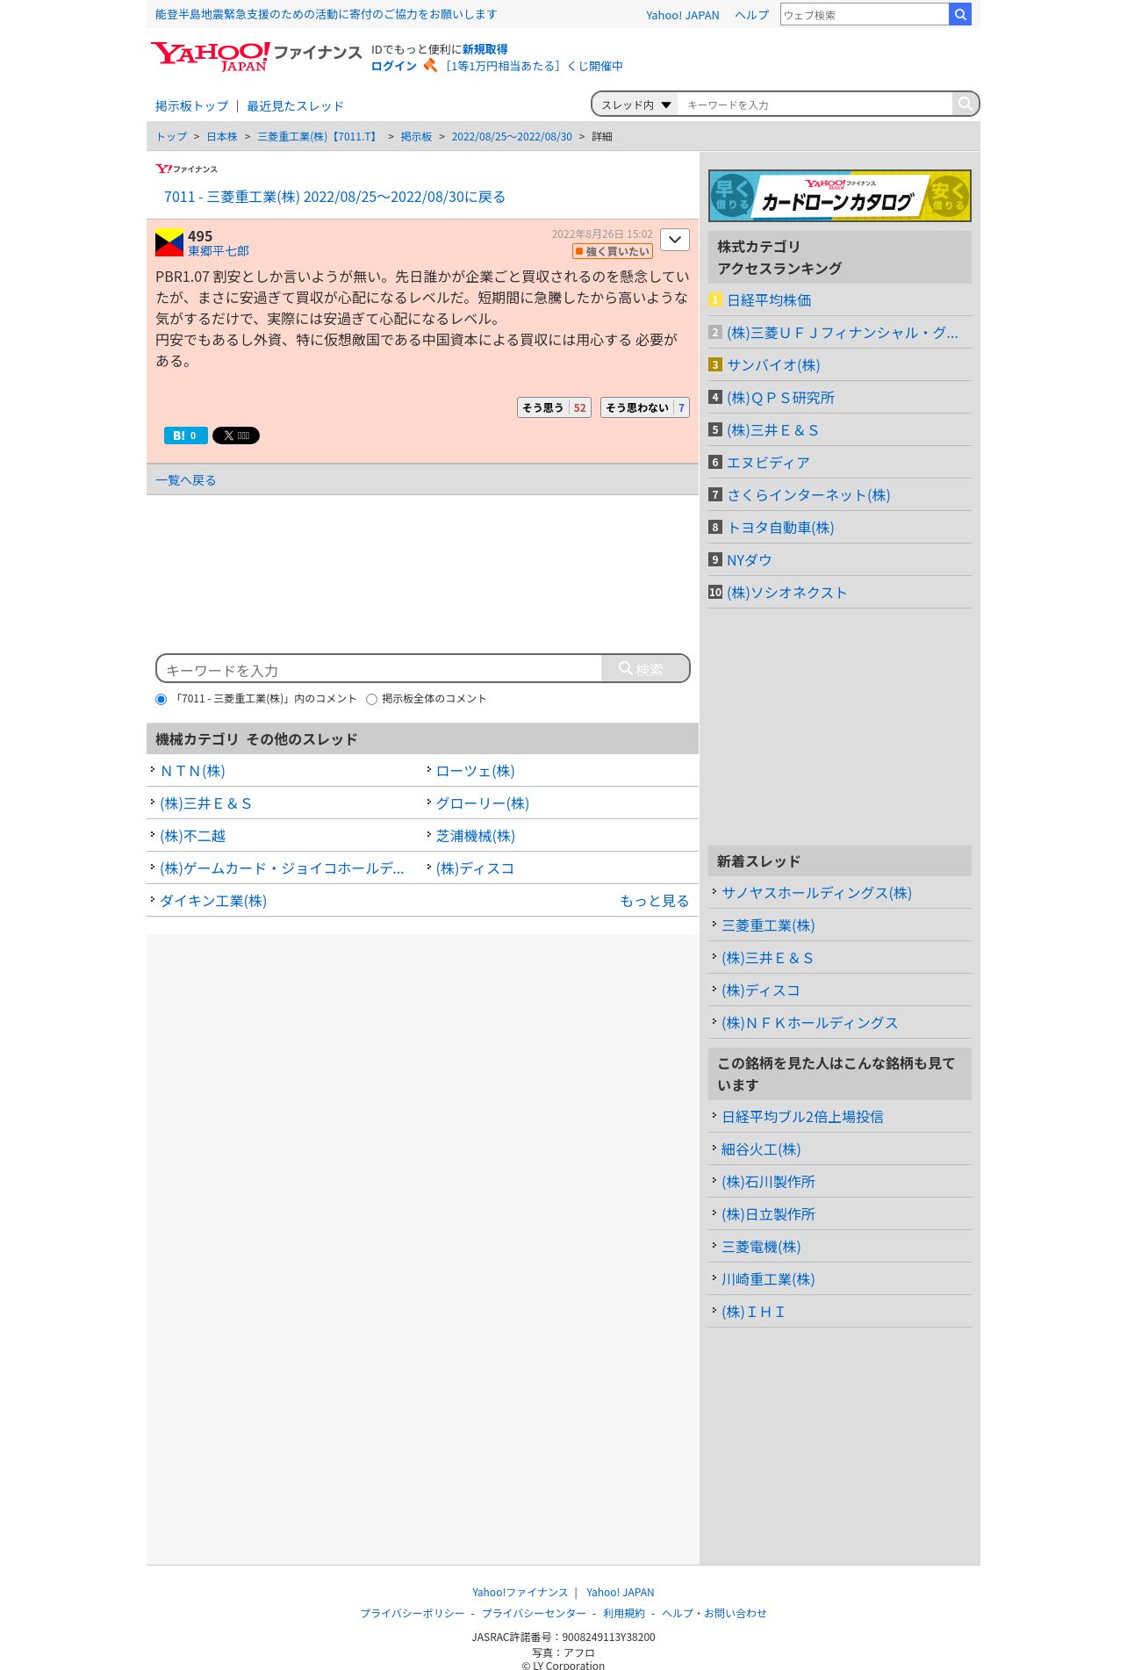Click ヘルプ link in top bar

(751, 15)
